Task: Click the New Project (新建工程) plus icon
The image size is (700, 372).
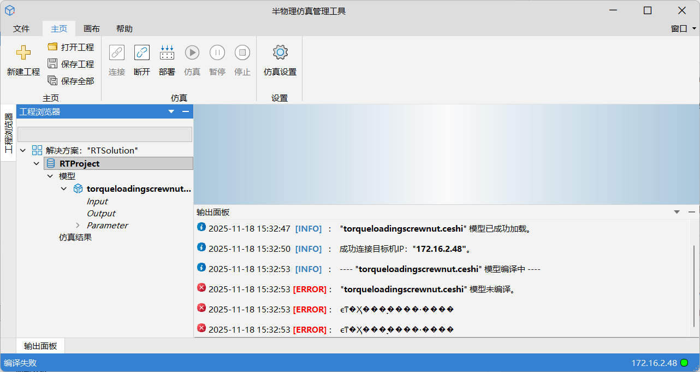Action: tap(23, 52)
